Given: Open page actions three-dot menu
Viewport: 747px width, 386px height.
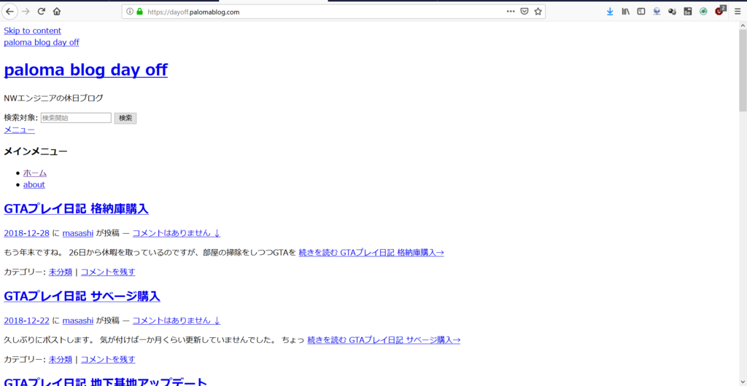Looking at the screenshot, I should (x=510, y=12).
